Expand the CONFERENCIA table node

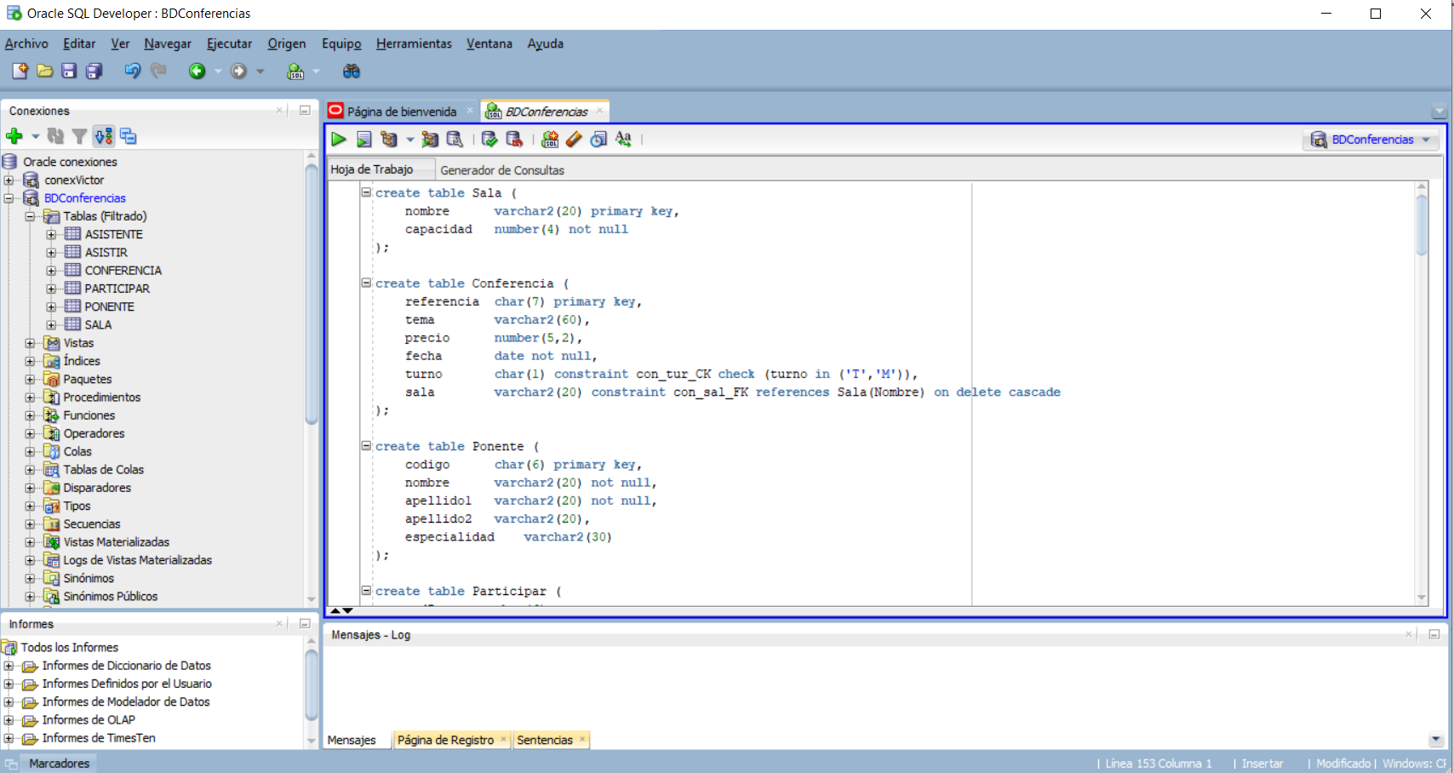pos(51,271)
